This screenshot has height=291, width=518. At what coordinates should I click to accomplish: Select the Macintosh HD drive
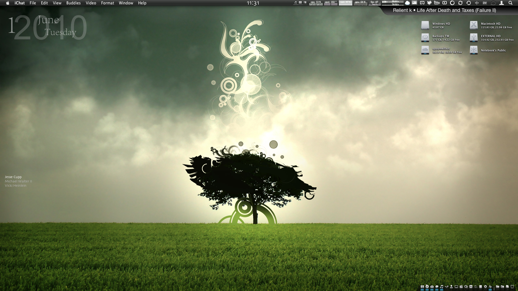pos(473,25)
